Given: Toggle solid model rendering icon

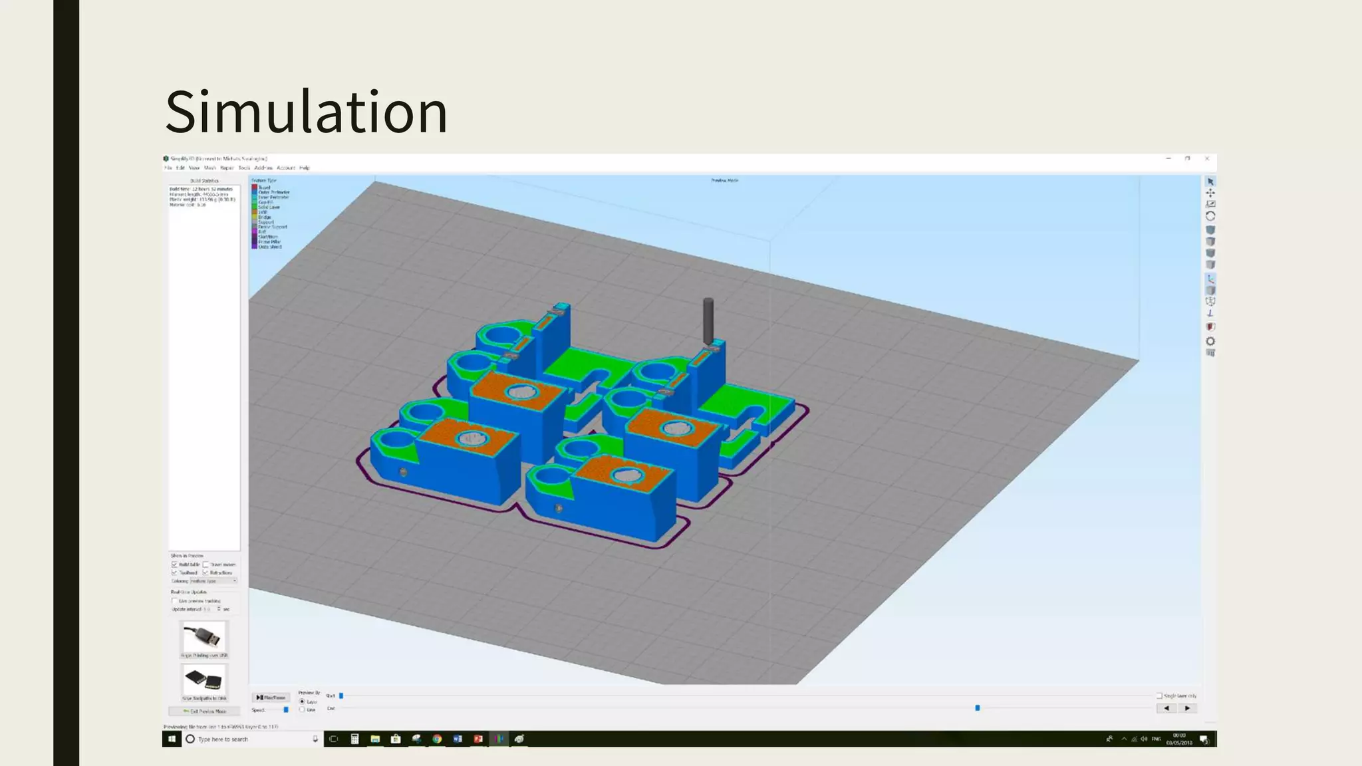Looking at the screenshot, I should point(1210,291).
